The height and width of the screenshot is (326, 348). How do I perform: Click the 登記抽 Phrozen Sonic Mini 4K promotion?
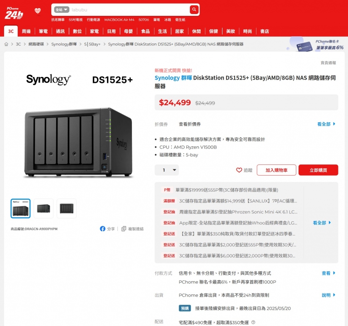click(230, 212)
